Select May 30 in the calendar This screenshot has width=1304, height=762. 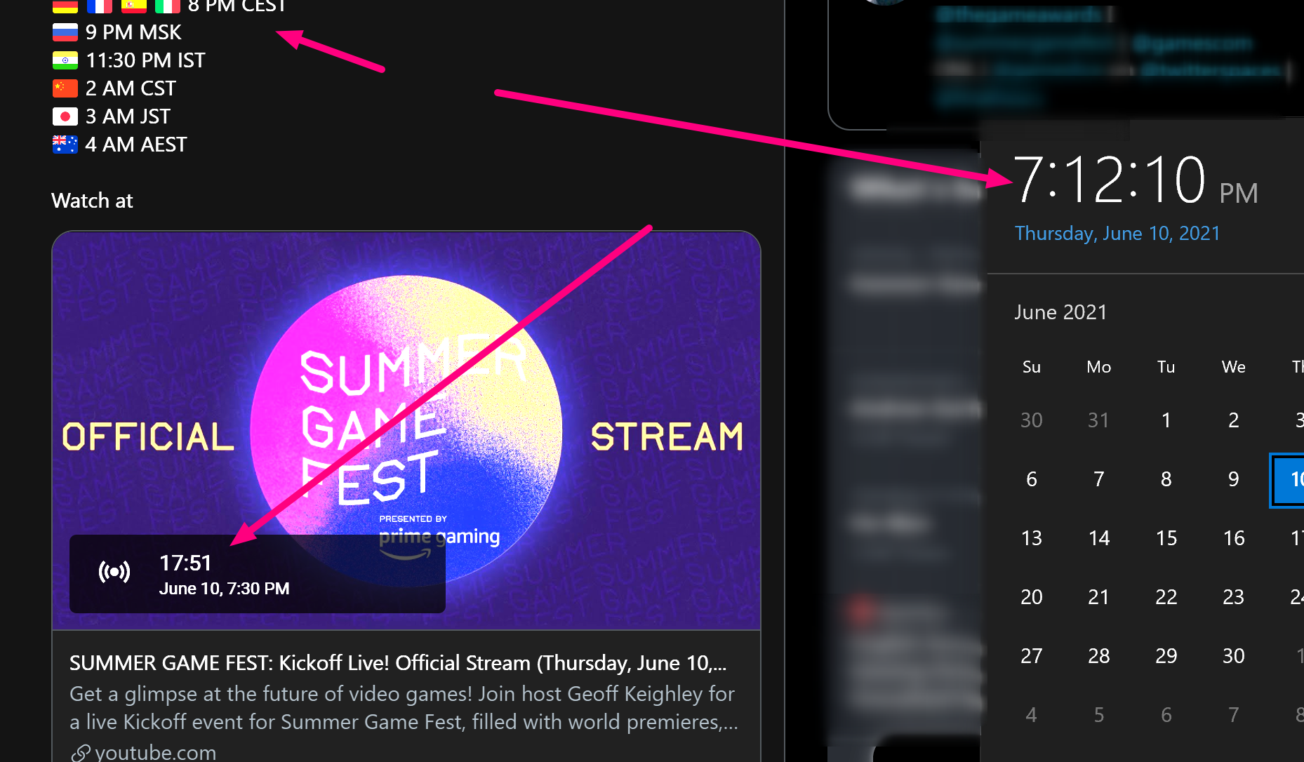[1032, 420]
